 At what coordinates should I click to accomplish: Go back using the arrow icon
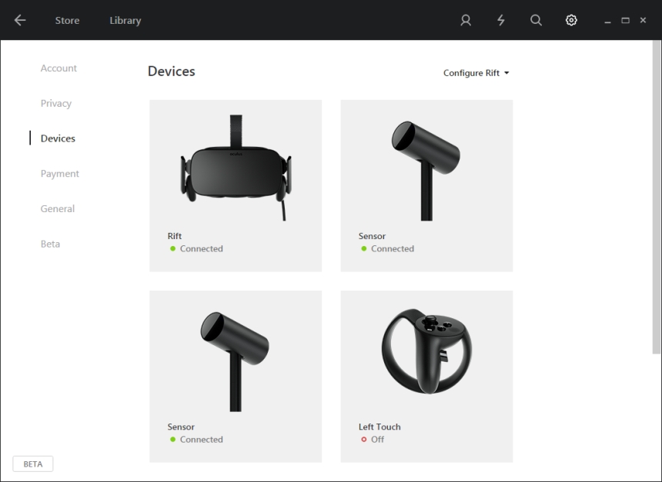coord(20,20)
